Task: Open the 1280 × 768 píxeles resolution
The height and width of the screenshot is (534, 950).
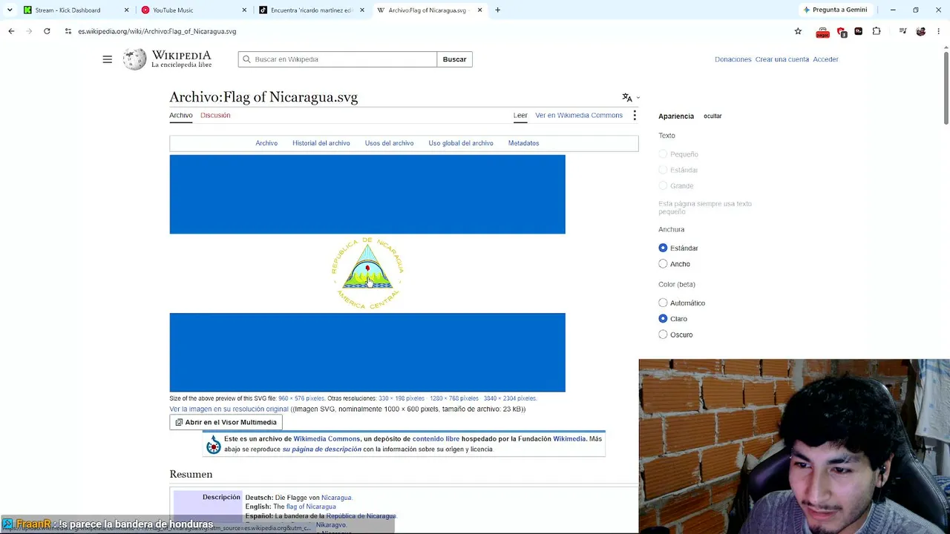Action: [x=454, y=398]
